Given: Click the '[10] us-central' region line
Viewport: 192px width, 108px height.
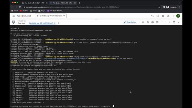Looking at the screenshot, I should pos(42,88).
